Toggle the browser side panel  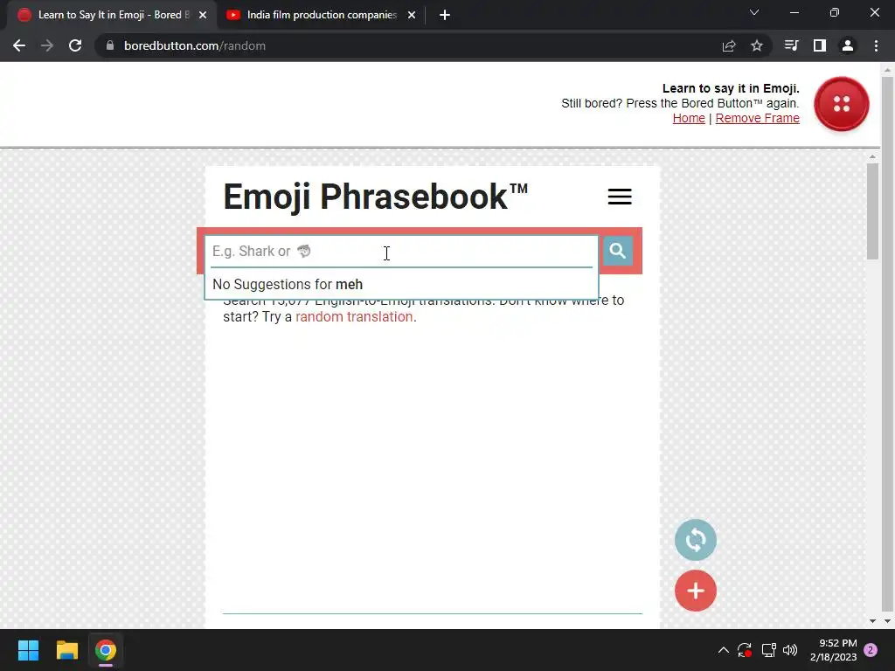pyautogui.click(x=820, y=45)
